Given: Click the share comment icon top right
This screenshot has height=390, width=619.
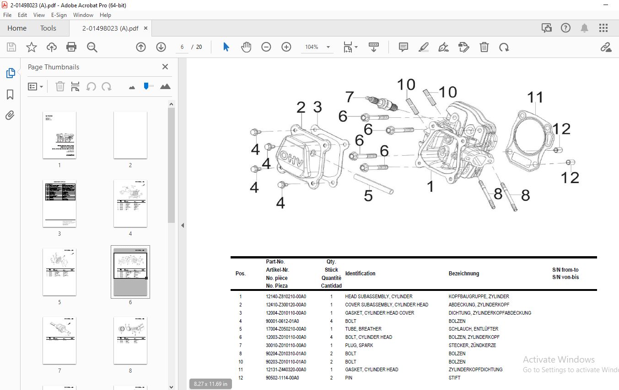Looking at the screenshot, I should (x=546, y=28).
